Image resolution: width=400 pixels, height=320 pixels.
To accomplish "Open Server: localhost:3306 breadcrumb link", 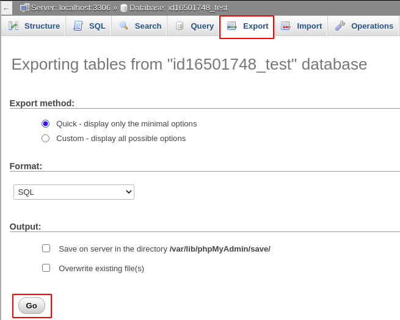I will pos(71,8).
